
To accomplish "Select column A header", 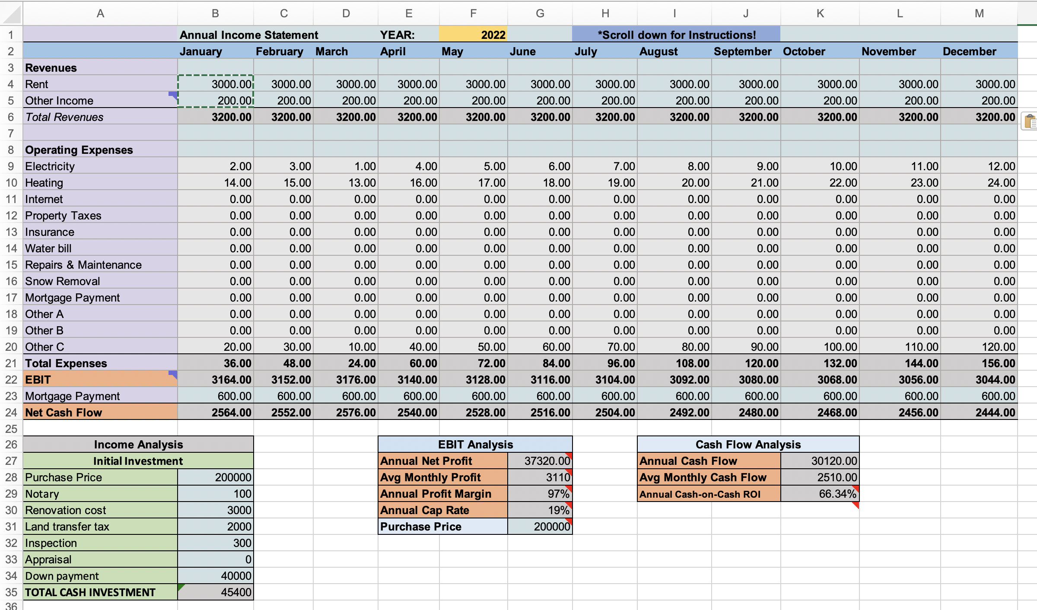I will (100, 13).
